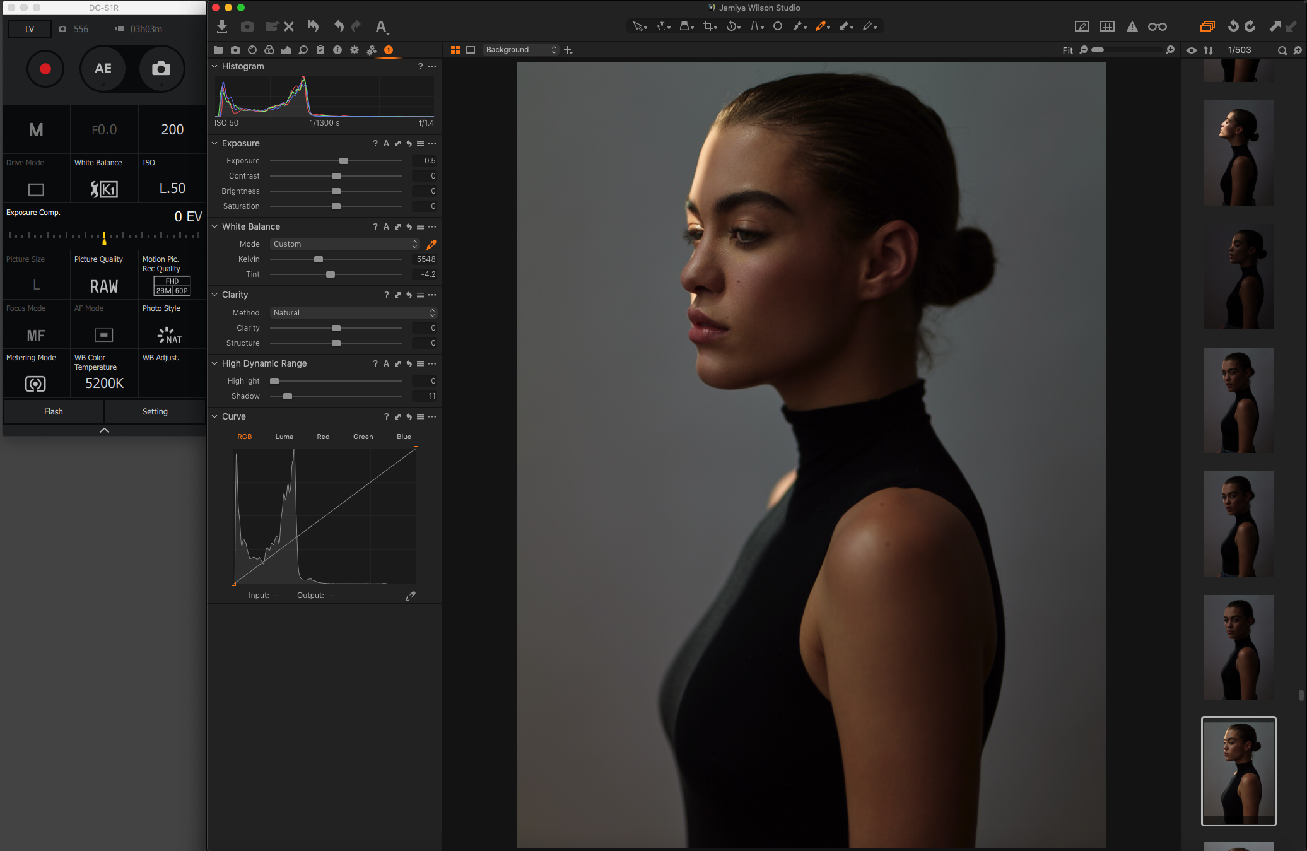Toggle browser visibility eye icon
Image resolution: width=1307 pixels, height=851 pixels.
coord(1192,50)
